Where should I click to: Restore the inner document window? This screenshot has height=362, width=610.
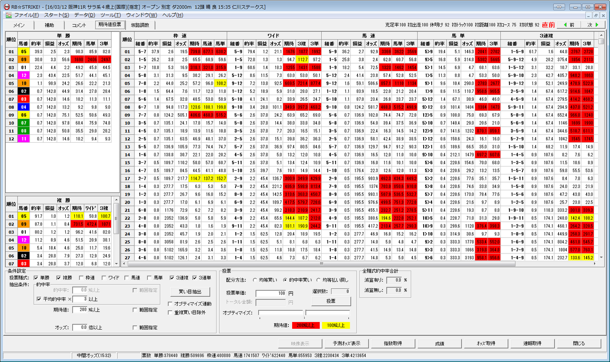(597, 15)
